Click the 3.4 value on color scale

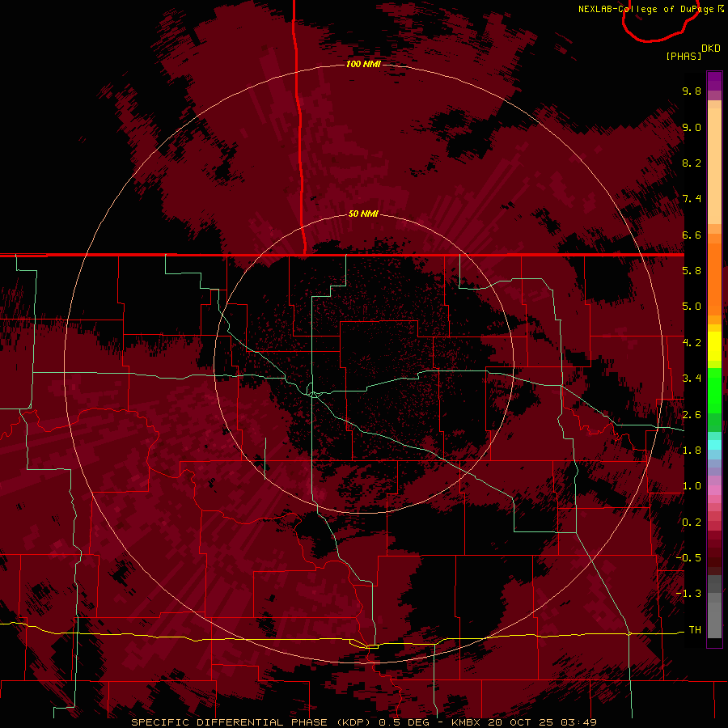click(x=692, y=379)
